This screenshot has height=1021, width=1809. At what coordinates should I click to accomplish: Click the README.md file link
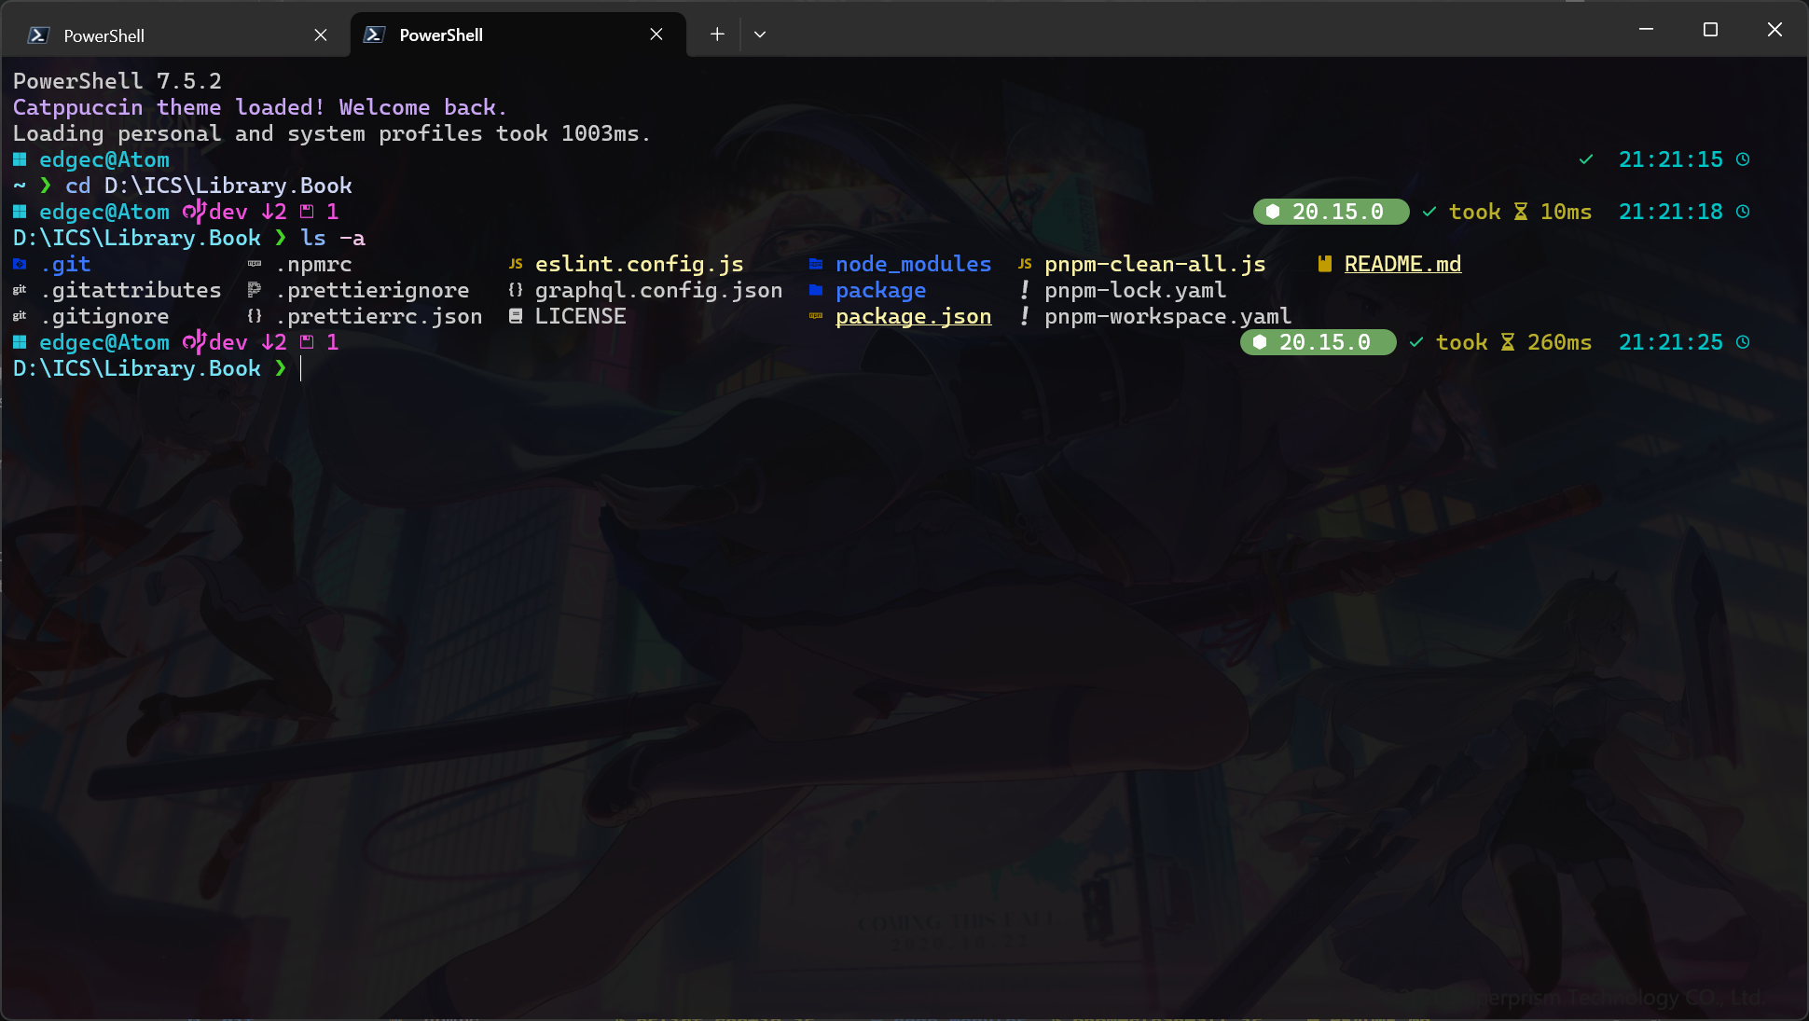1402,264
